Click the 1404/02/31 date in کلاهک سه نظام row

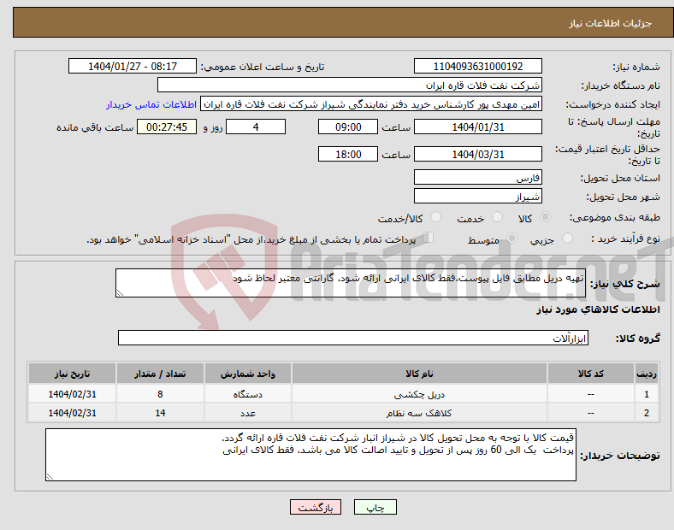72,413
